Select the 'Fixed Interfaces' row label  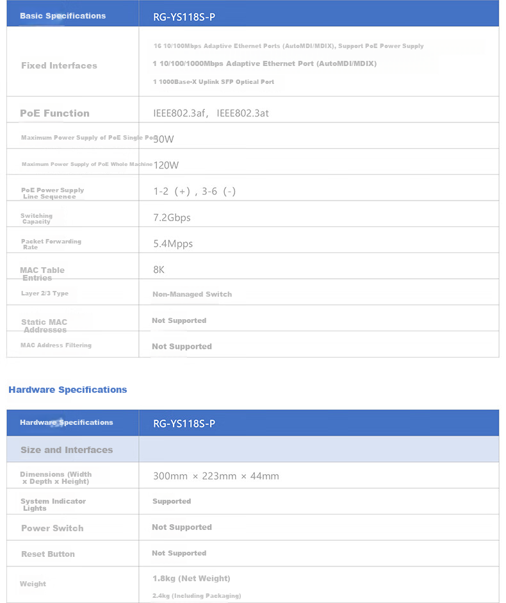coord(59,66)
